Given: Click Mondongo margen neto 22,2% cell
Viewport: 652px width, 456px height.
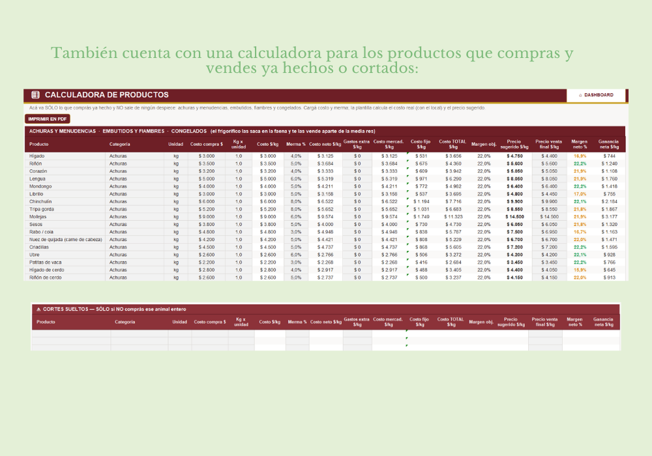Looking at the screenshot, I should 580,186.
